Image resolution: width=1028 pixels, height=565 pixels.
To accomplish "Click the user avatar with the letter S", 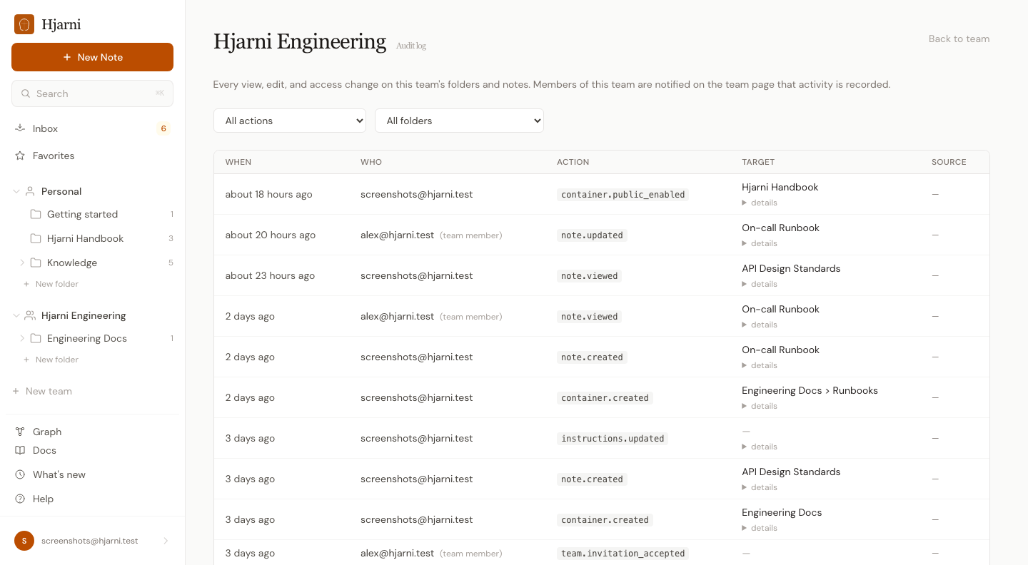I will click(x=24, y=541).
